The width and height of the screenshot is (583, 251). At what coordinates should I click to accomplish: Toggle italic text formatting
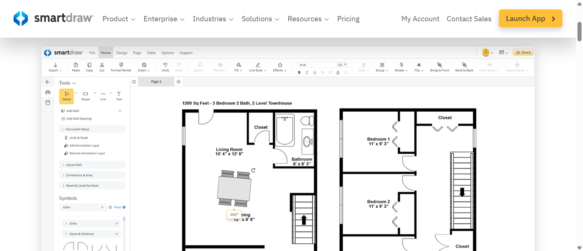pyautogui.click(x=307, y=72)
